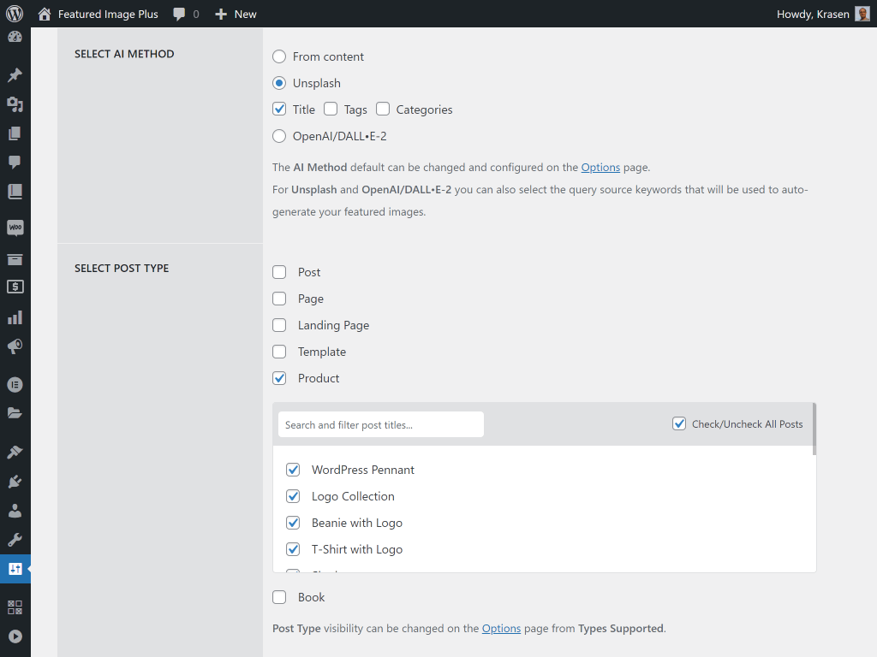
Task: Click the plus icon next to New
Action: pyautogui.click(x=221, y=14)
